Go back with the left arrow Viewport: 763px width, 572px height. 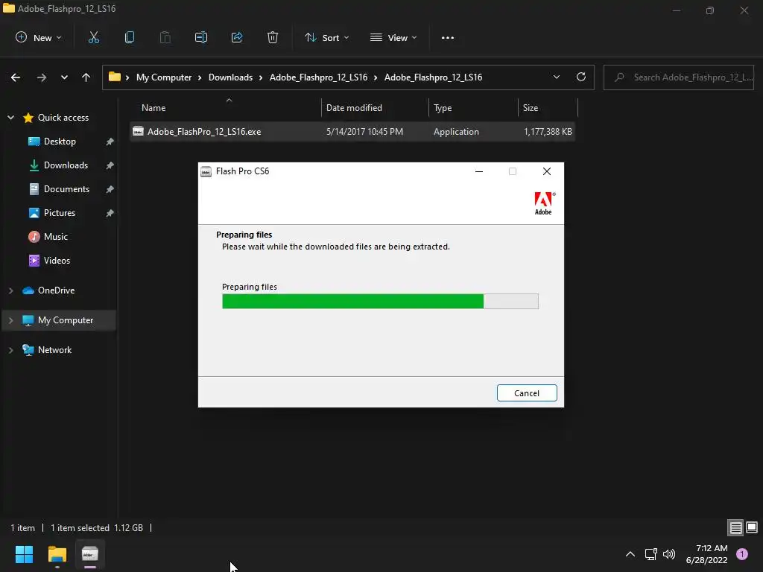(x=16, y=77)
